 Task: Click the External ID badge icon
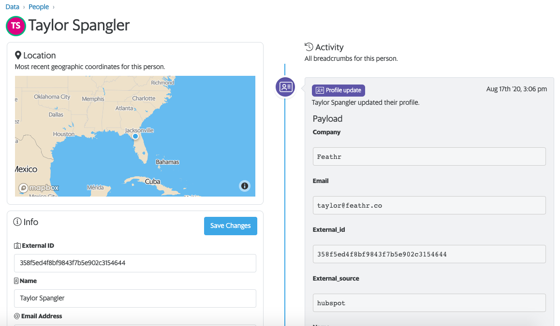coord(17,246)
